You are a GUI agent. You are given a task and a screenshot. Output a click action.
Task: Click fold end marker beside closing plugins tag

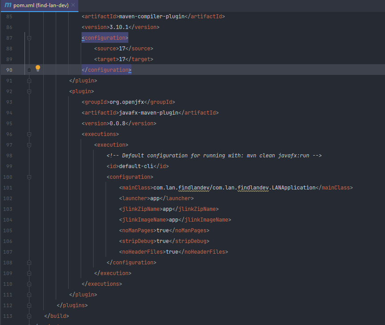[29, 305]
